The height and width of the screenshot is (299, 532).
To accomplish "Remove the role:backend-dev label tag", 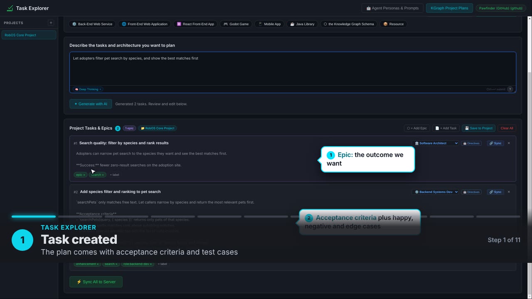I will click(x=151, y=264).
